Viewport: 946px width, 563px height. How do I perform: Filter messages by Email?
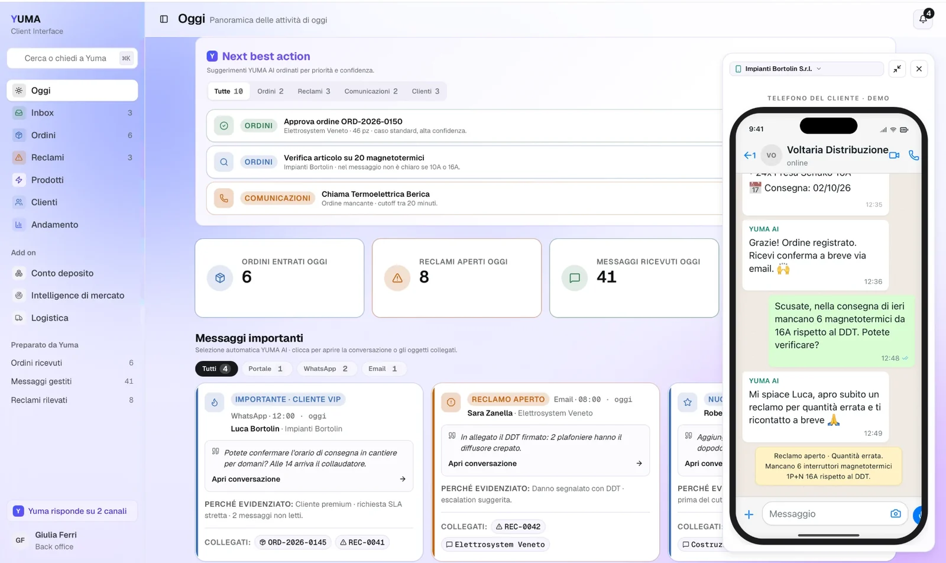pos(383,368)
